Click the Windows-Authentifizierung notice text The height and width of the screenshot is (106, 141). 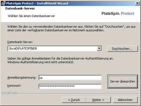click(41, 62)
